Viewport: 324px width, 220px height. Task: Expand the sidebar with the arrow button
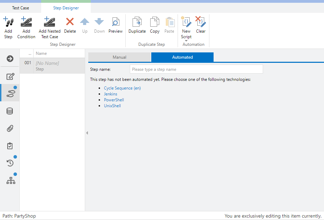pyautogui.click(x=10, y=59)
